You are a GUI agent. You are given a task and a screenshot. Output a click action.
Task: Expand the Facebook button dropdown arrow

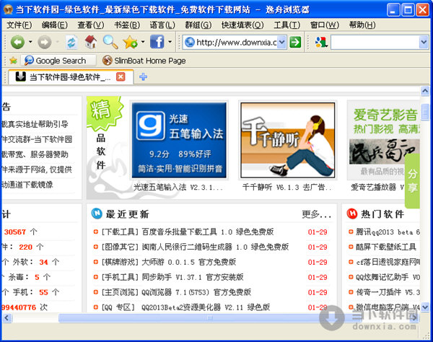[170, 42]
